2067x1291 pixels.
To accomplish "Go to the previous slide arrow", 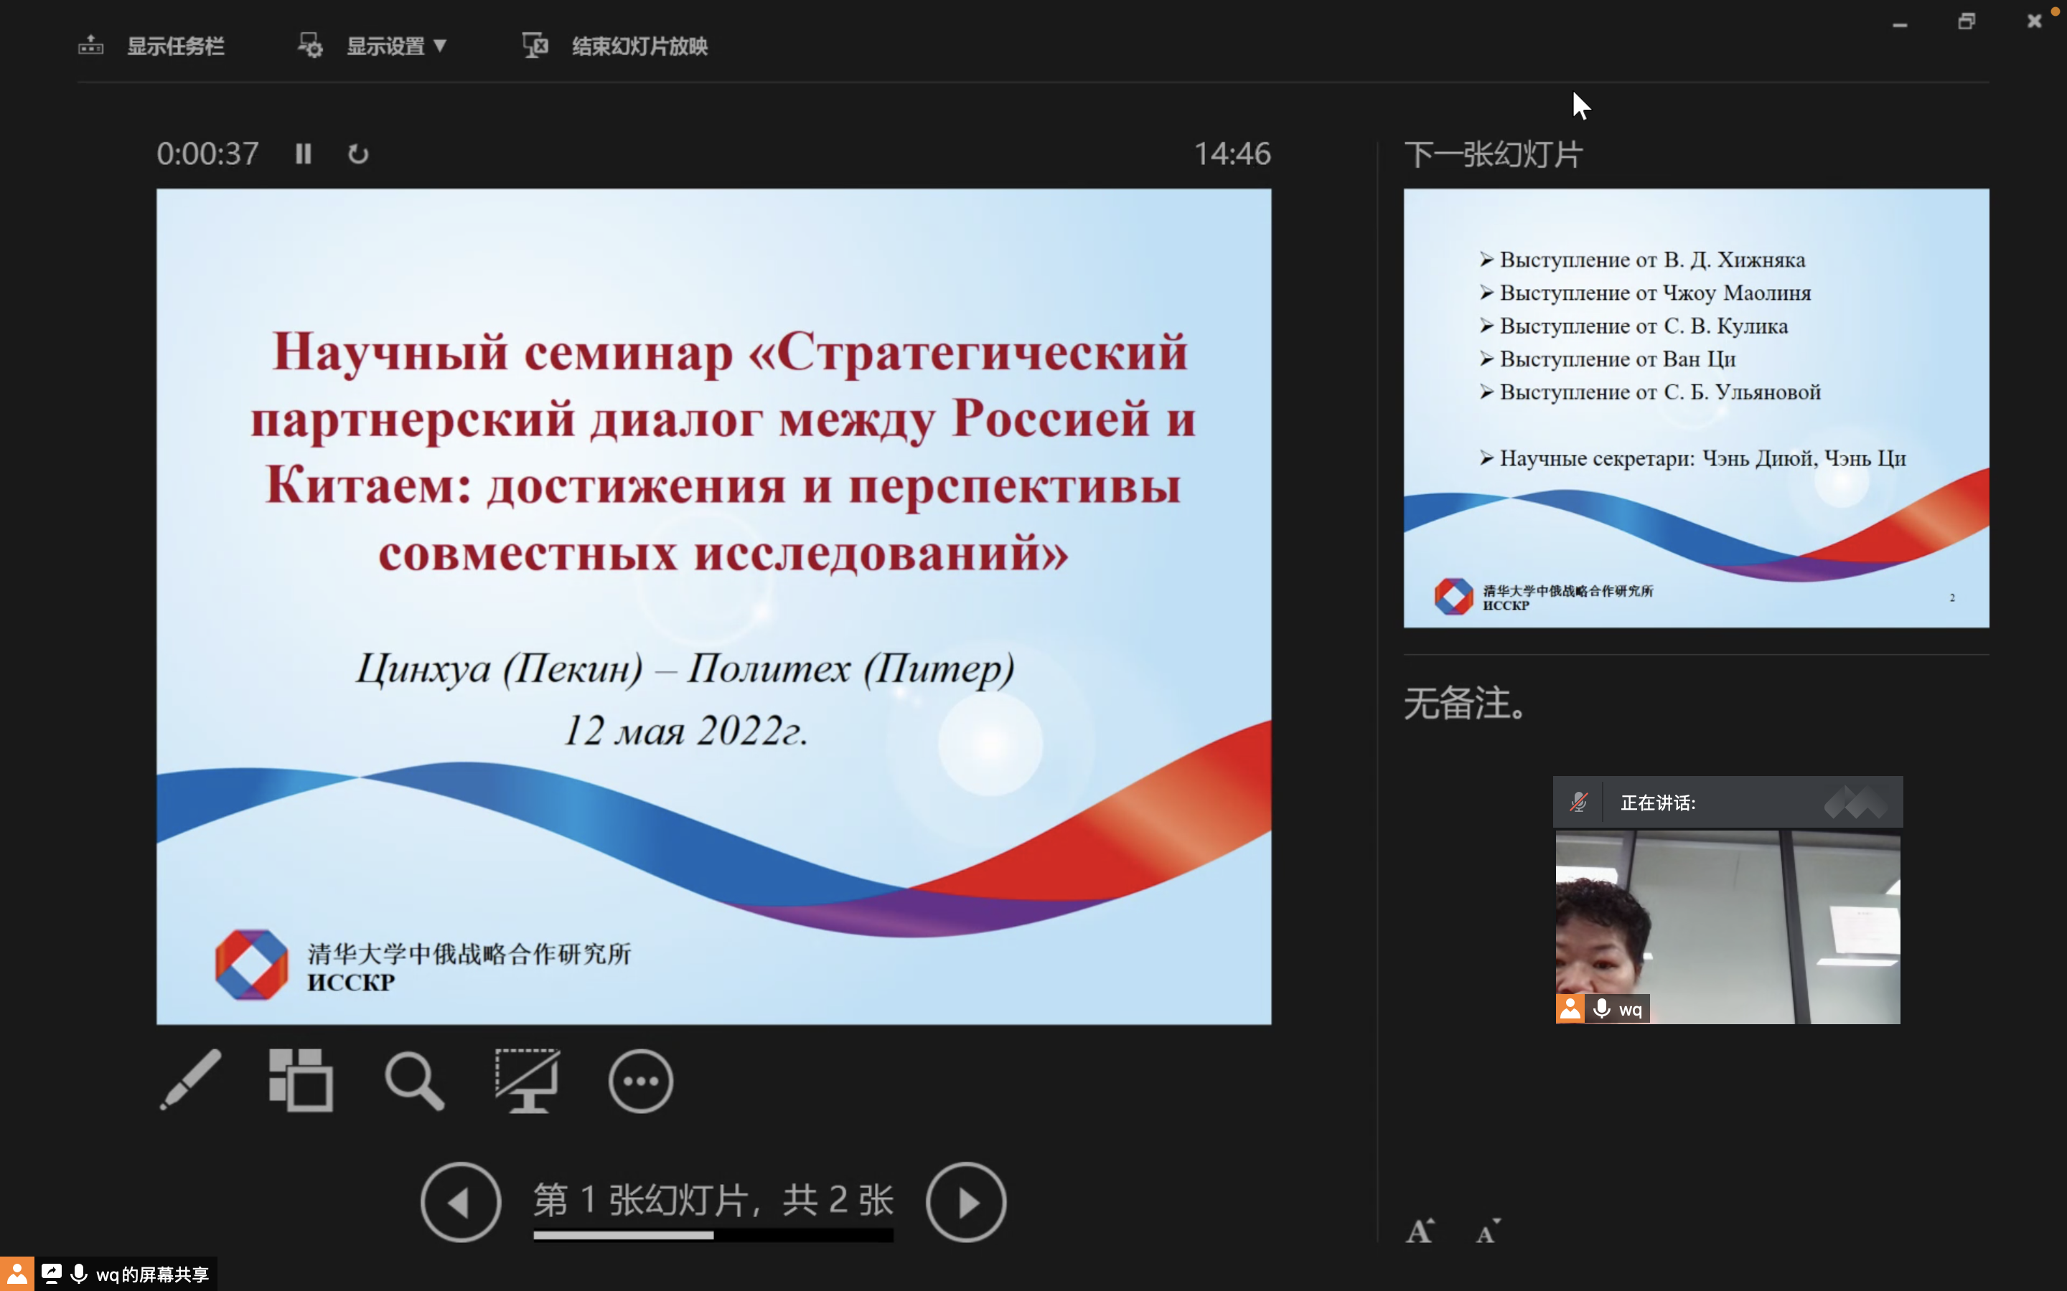I will pos(460,1202).
